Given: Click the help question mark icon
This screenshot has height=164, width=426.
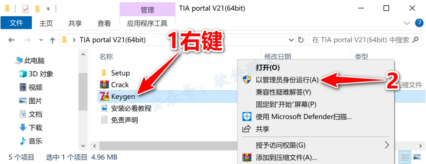Looking at the screenshot, I should 419,23.
